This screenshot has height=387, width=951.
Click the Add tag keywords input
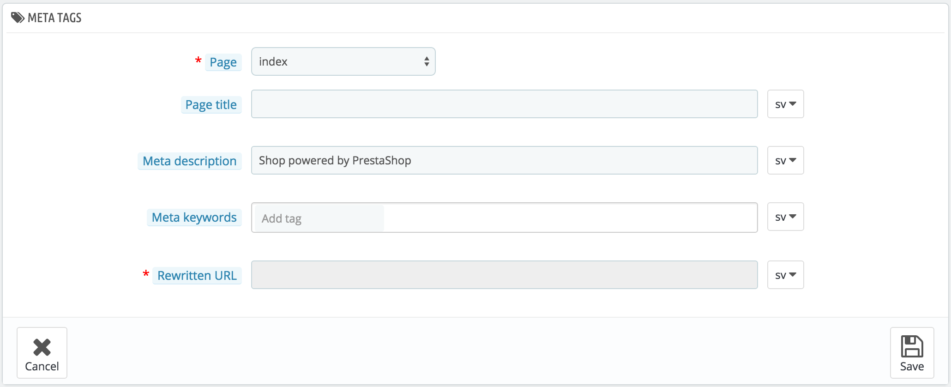pos(319,218)
